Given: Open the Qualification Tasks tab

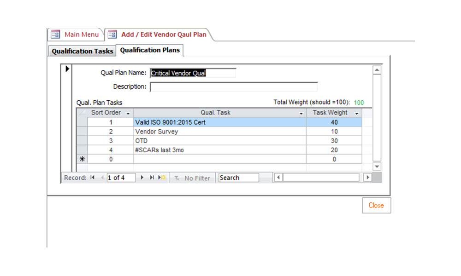Looking at the screenshot, I should coord(82,51).
